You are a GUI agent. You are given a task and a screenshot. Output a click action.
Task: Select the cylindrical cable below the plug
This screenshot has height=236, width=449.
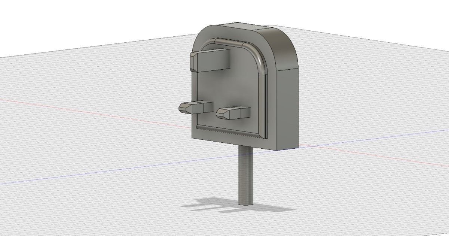point(245,176)
